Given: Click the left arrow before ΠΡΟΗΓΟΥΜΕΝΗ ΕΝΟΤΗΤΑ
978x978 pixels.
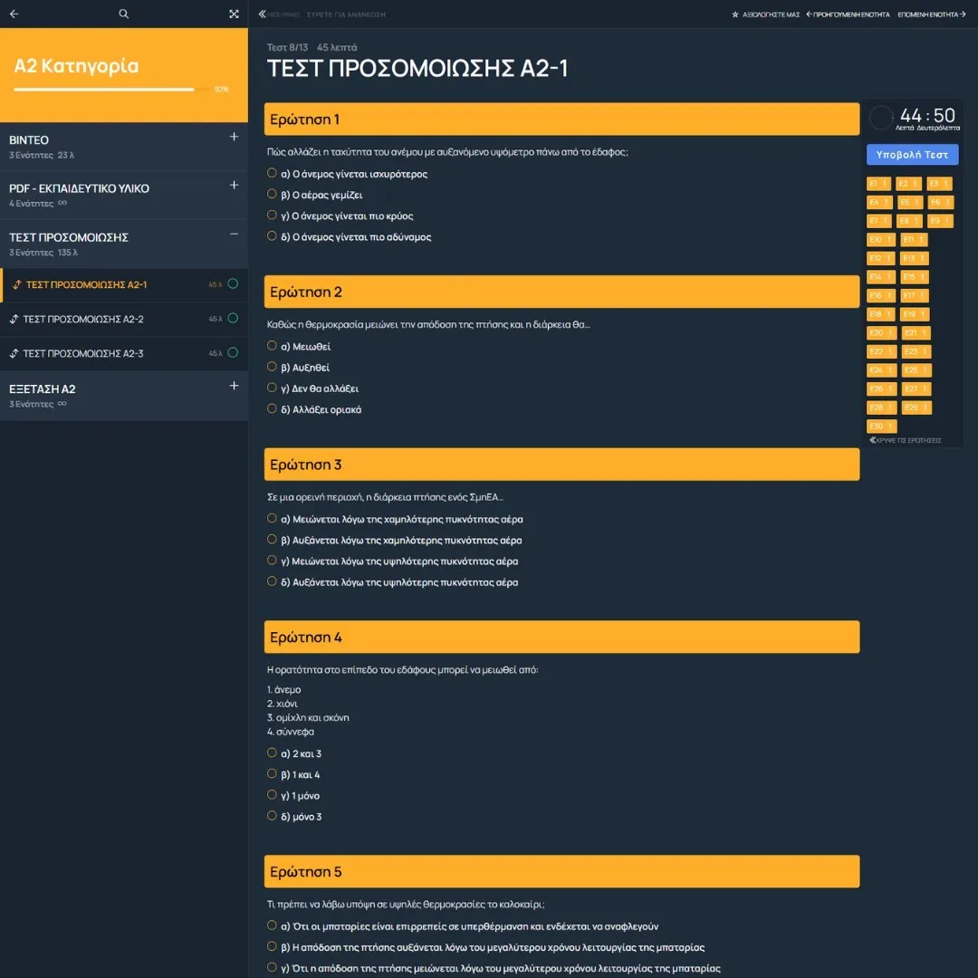Looking at the screenshot, I should pyautogui.click(x=809, y=14).
